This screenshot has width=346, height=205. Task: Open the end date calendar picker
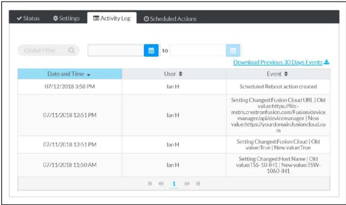point(233,51)
